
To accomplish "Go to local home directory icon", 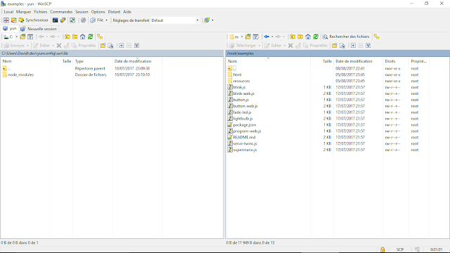I will (x=83, y=37).
